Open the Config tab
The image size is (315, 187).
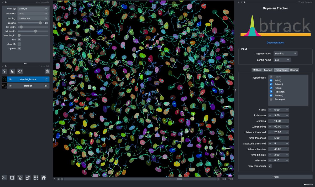click(294, 70)
